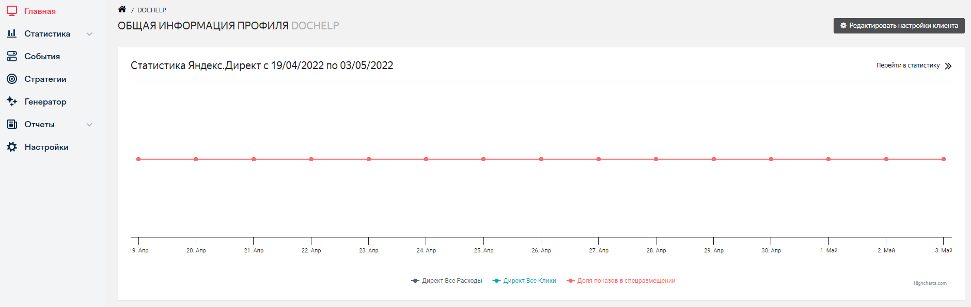Toggle Доля показов в спецразмещении legend series

pyautogui.click(x=621, y=281)
